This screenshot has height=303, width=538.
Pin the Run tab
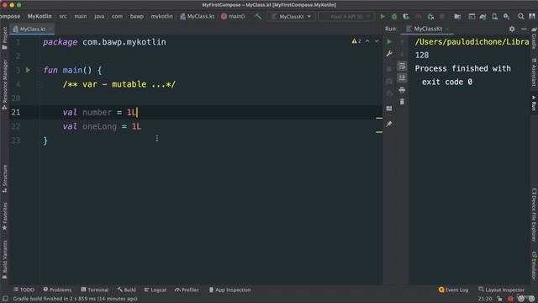389,124
